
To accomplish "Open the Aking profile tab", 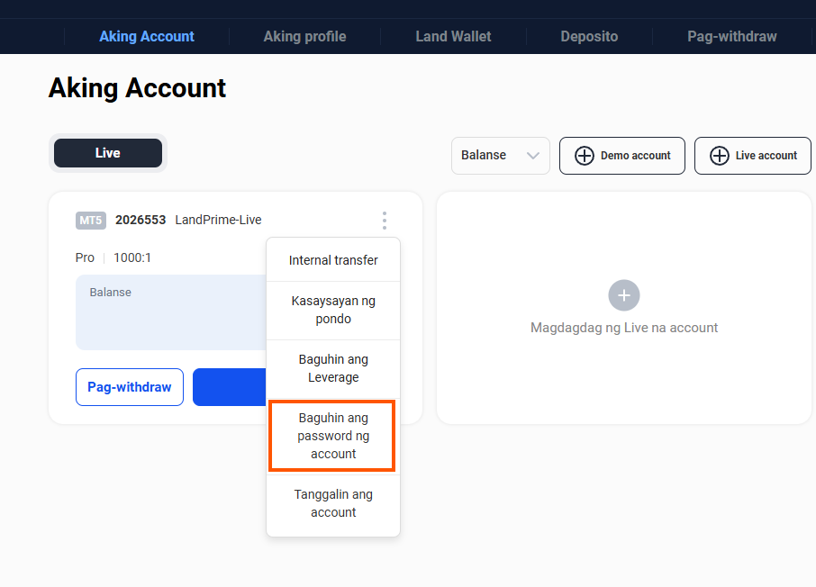I will tap(304, 37).
